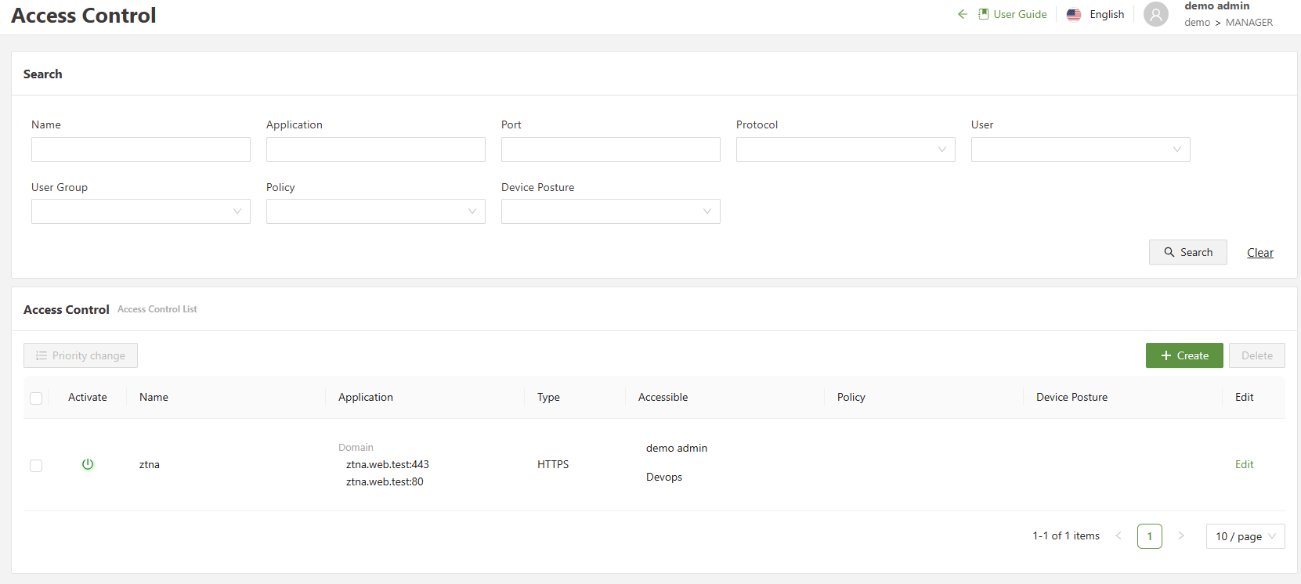The height and width of the screenshot is (584, 1301).
Task: Toggle the power icon for ztna
Action: 88,464
